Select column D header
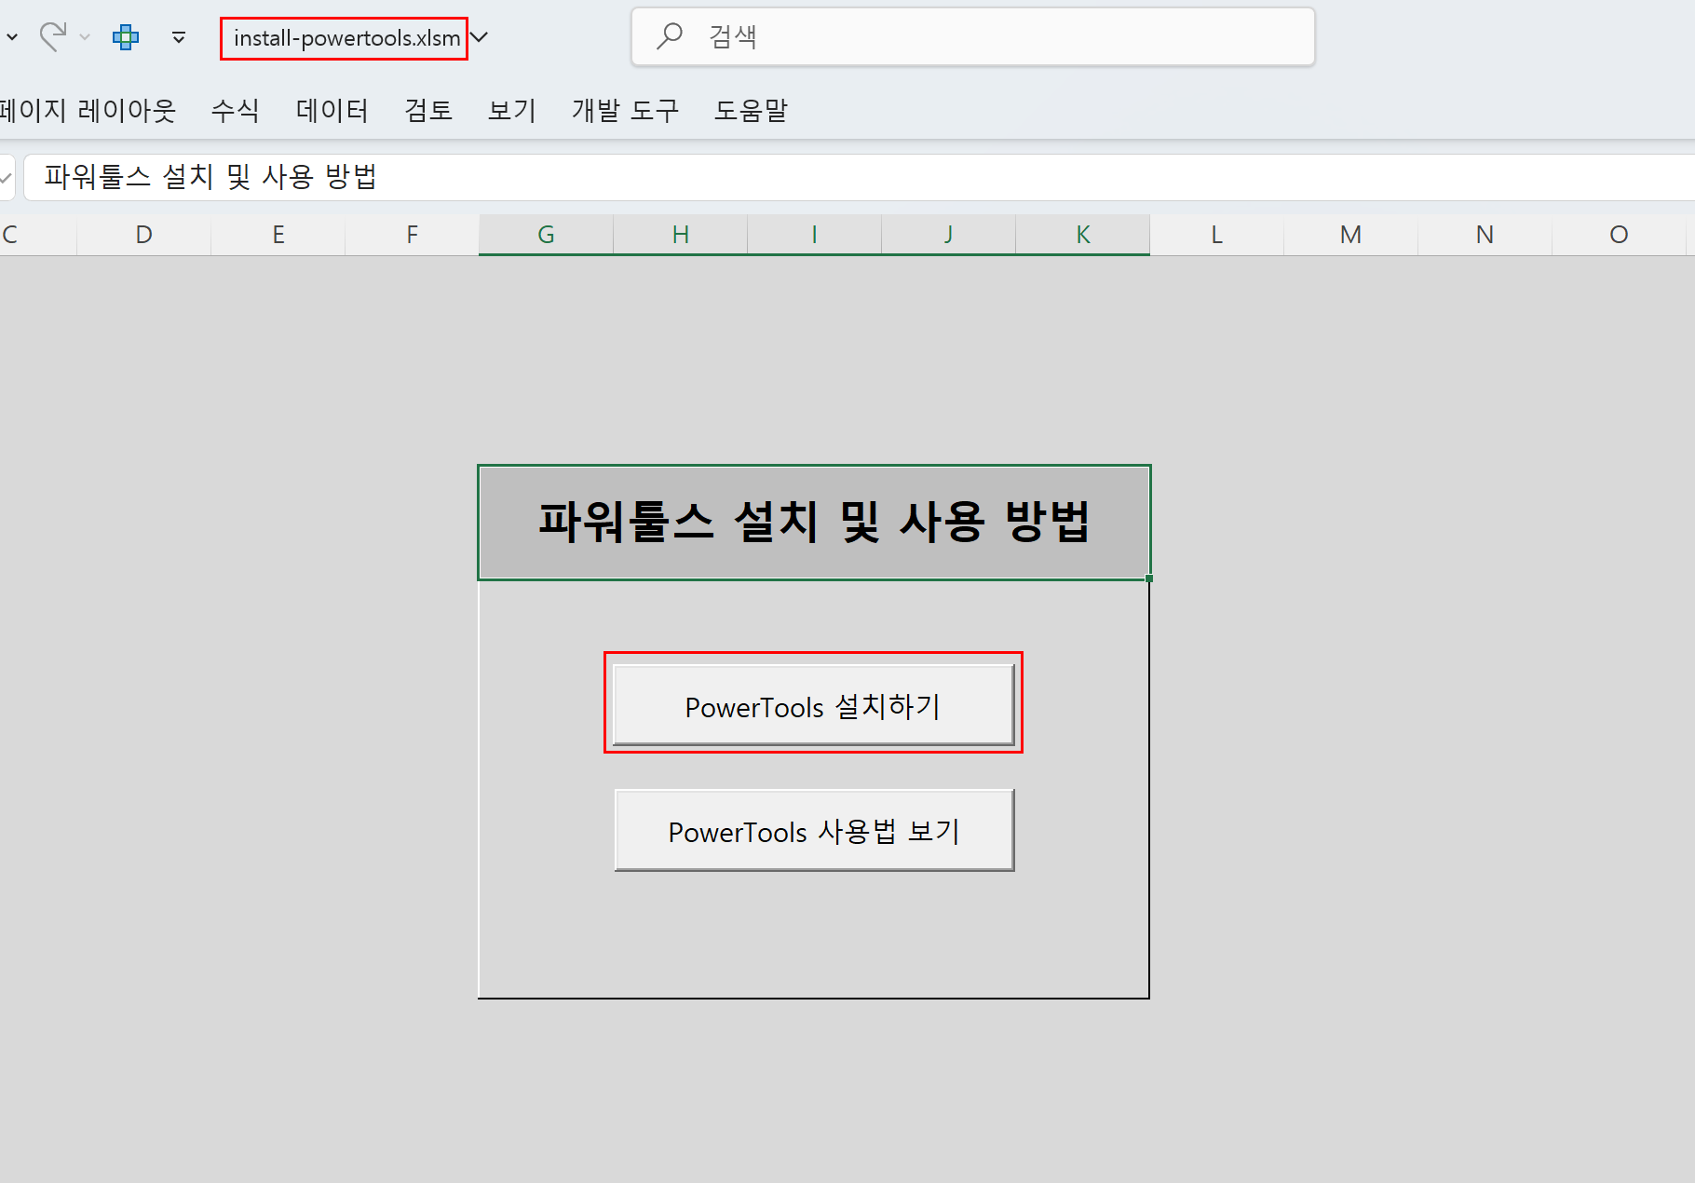 click(144, 235)
